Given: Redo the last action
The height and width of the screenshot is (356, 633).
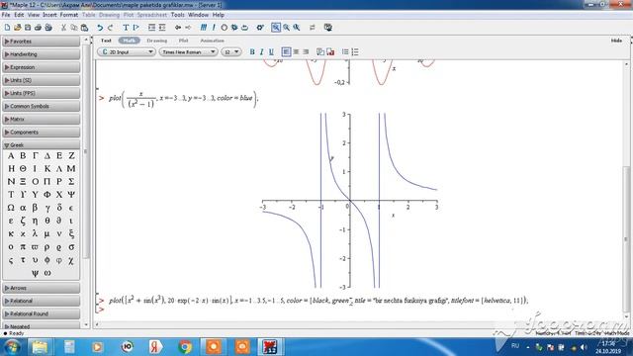Looking at the screenshot, I should click(x=110, y=28).
